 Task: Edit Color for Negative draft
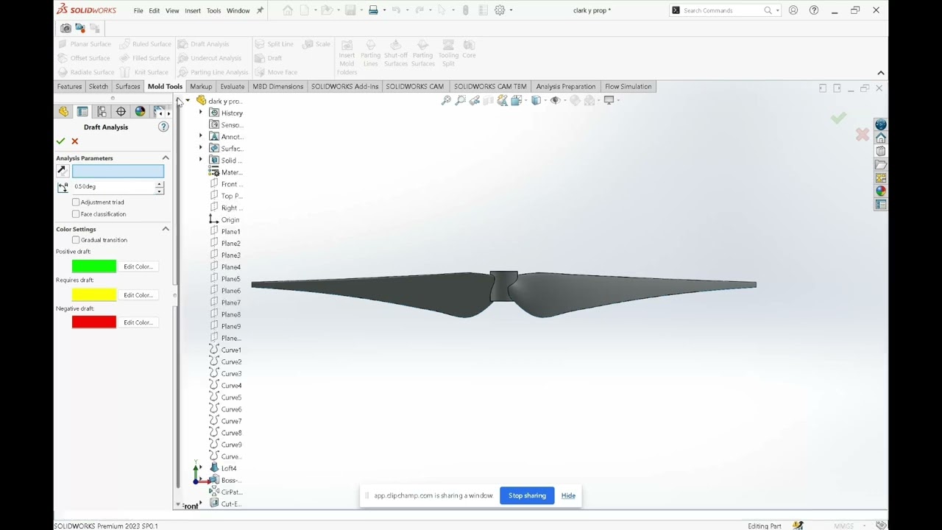coord(138,322)
